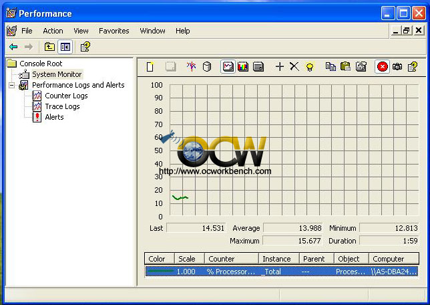Click the Counter column header
Image resolution: width=430 pixels, height=305 pixels.
pos(232,259)
